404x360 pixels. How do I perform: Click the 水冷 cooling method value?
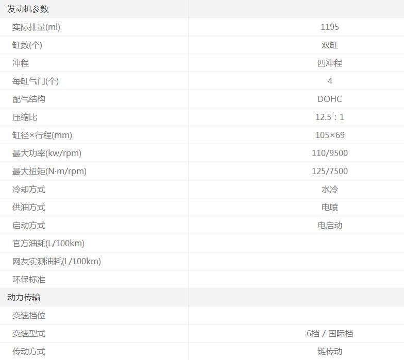point(329,190)
